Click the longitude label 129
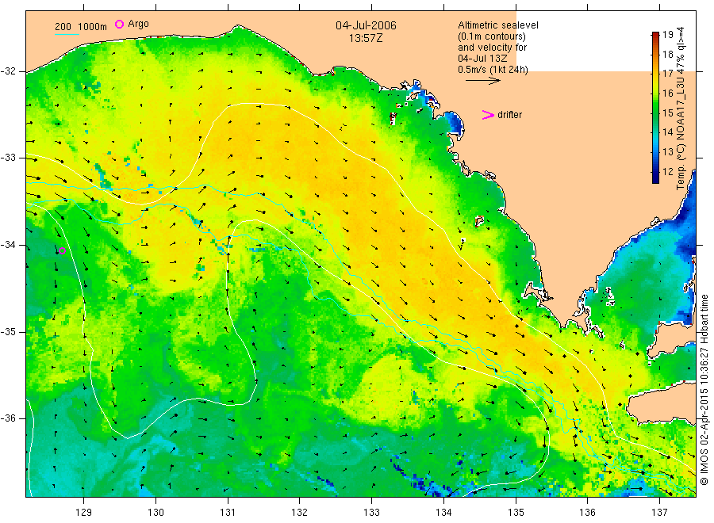The width and height of the screenshot is (714, 523). tap(84, 513)
